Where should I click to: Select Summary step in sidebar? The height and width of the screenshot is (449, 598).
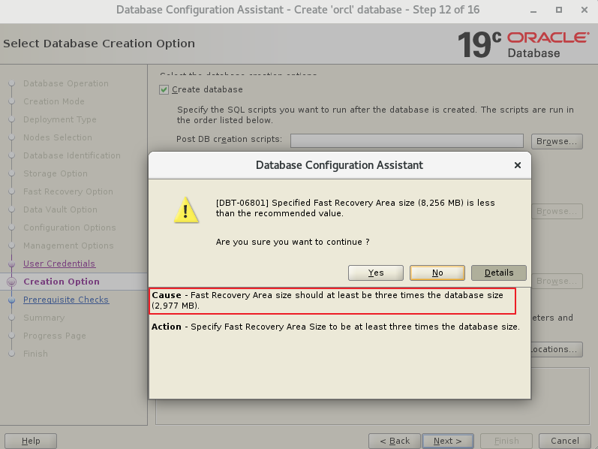pos(44,318)
